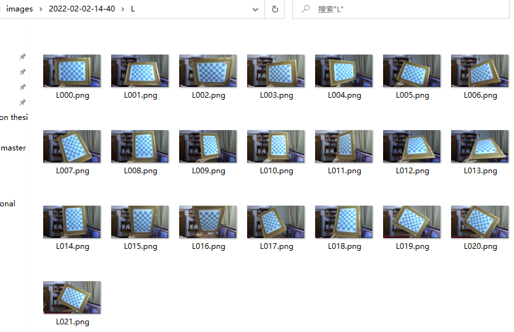Select L017.png thumbnail

point(276,222)
